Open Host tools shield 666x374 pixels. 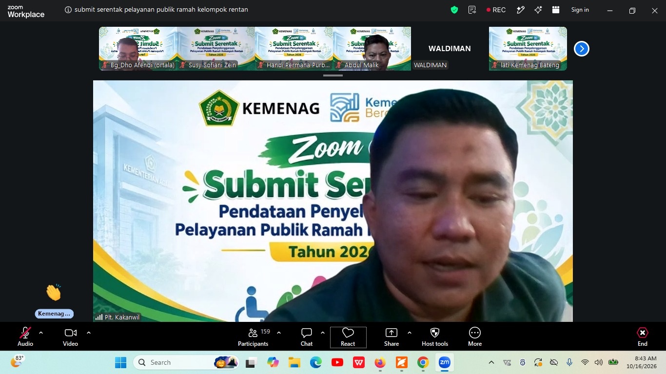coord(435,337)
